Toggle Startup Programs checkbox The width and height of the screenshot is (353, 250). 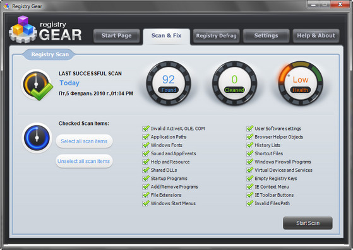[x=146, y=179]
